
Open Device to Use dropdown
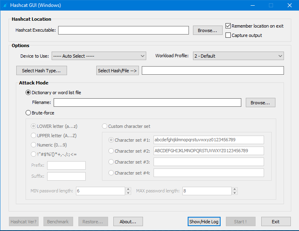pyautogui.click(x=99, y=56)
